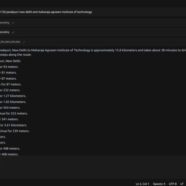186x186 pixels.
Task: Select the 'for 3.61 kilometers.' step
Action: tap(13, 125)
